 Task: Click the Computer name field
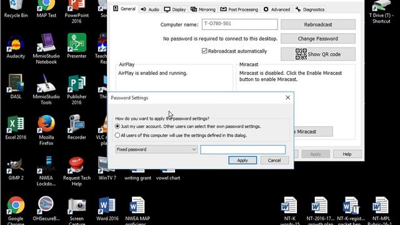239,24
